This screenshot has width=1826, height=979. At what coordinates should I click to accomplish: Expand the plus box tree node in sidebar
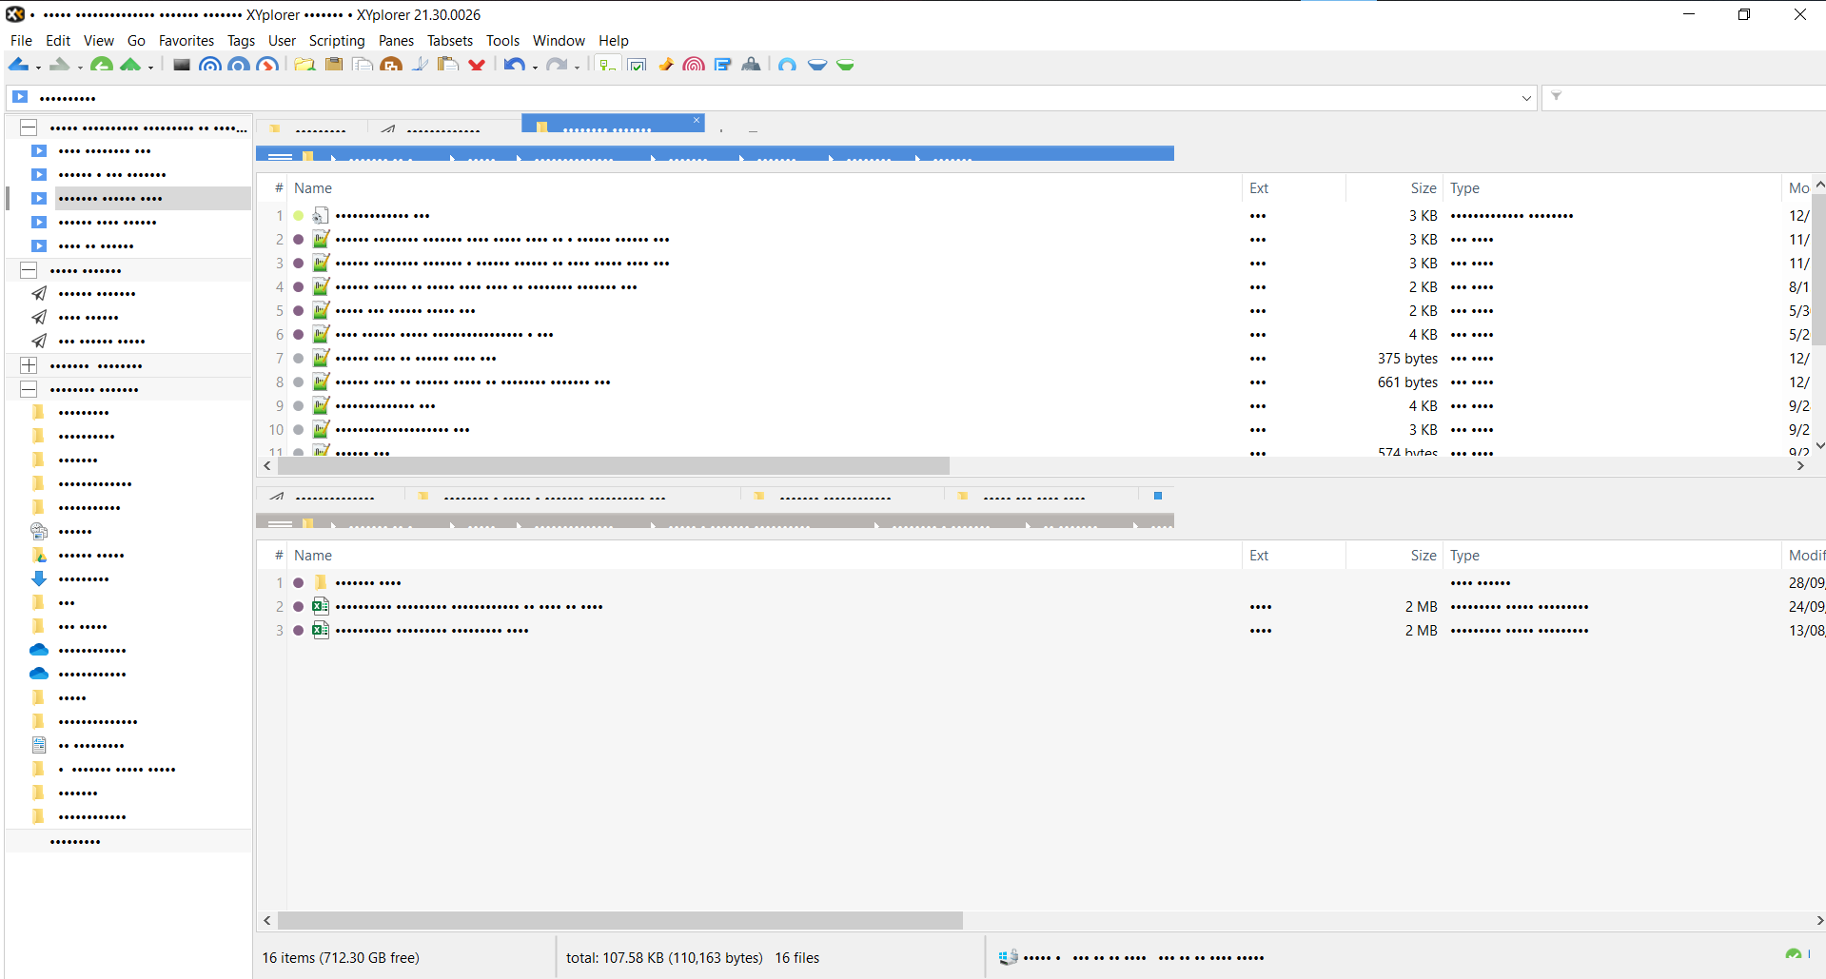click(29, 364)
